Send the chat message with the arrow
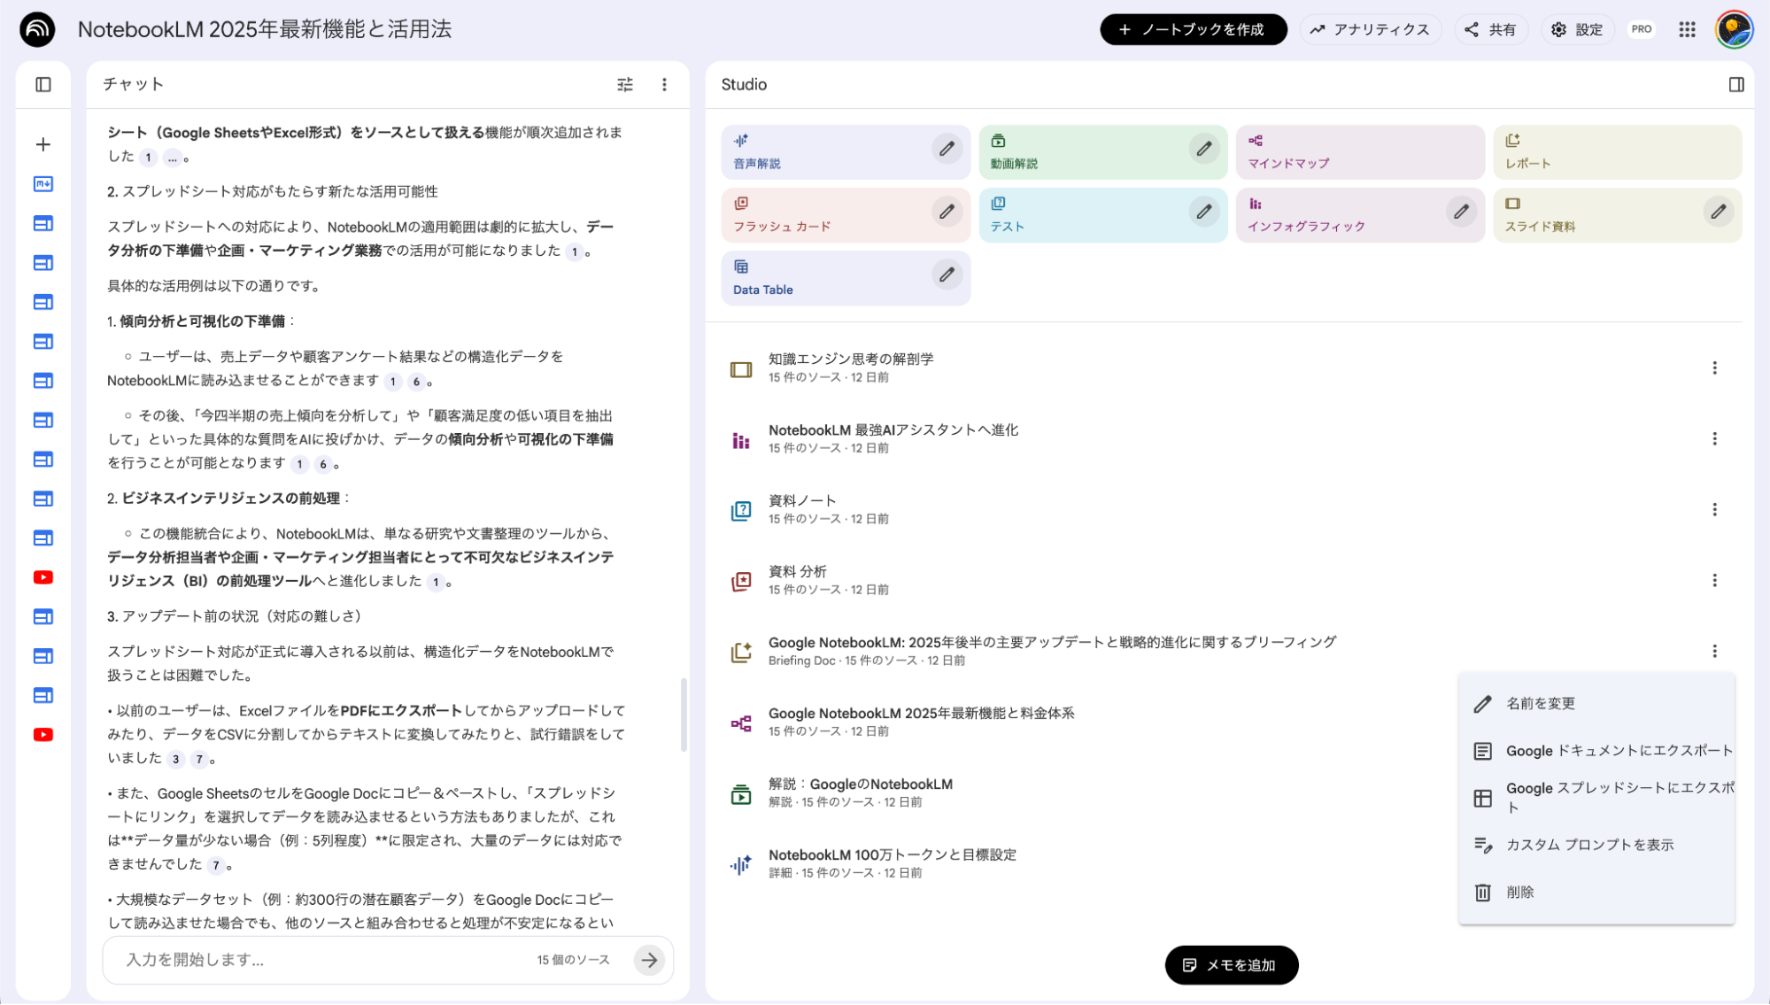The width and height of the screenshot is (1770, 1005). point(651,960)
